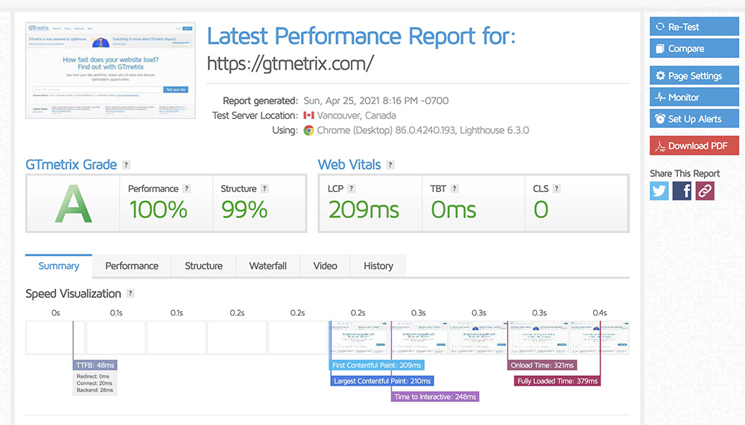Select the Summary tab

coord(58,266)
